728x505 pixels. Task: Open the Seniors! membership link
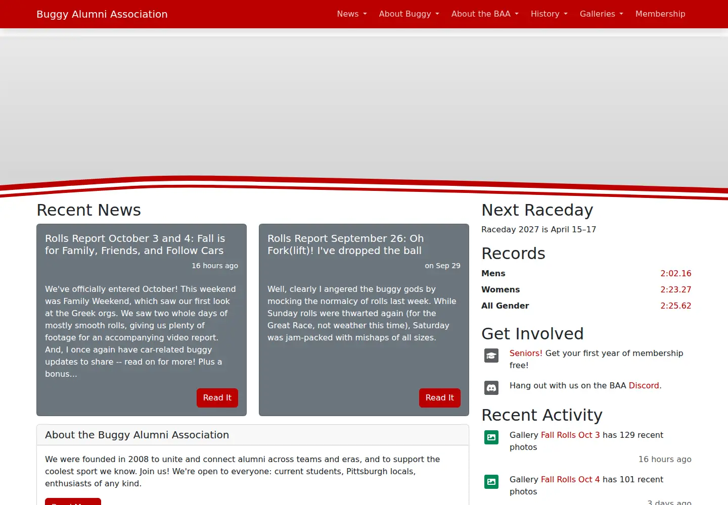point(526,353)
